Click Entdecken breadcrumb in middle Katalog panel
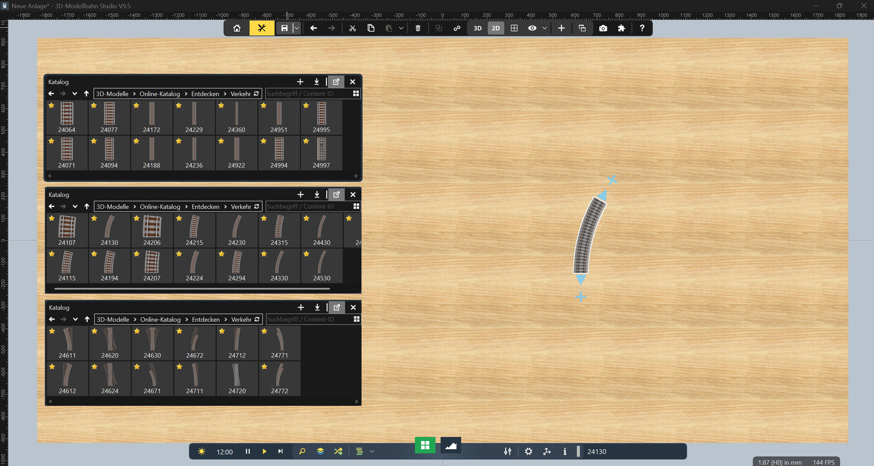The width and height of the screenshot is (874, 466). 205,206
